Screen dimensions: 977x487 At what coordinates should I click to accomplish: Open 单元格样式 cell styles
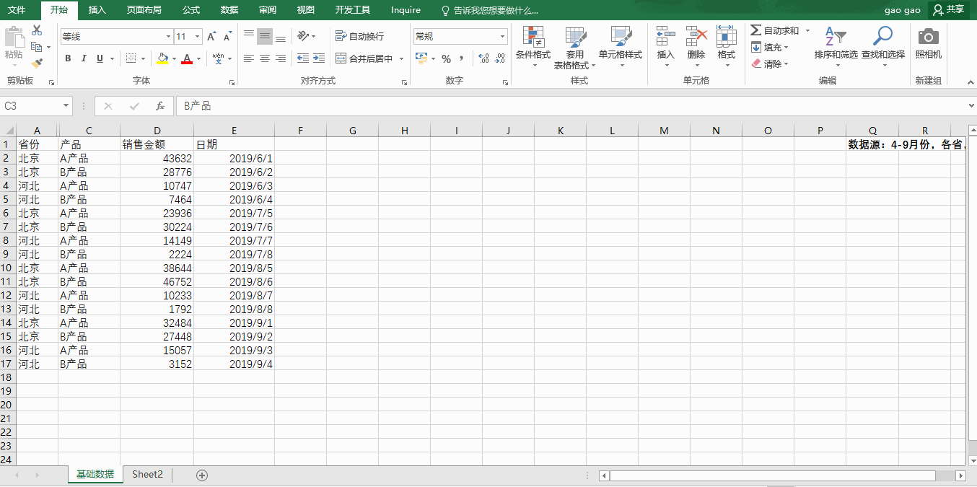tap(621, 47)
